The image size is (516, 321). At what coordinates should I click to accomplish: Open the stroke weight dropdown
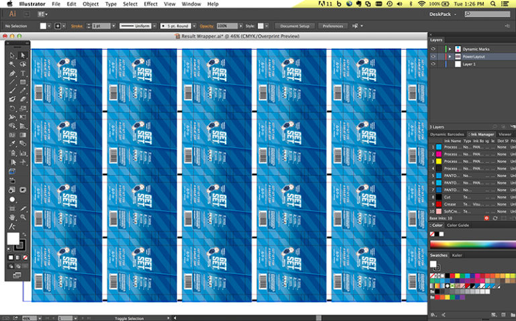pyautogui.click(x=114, y=26)
